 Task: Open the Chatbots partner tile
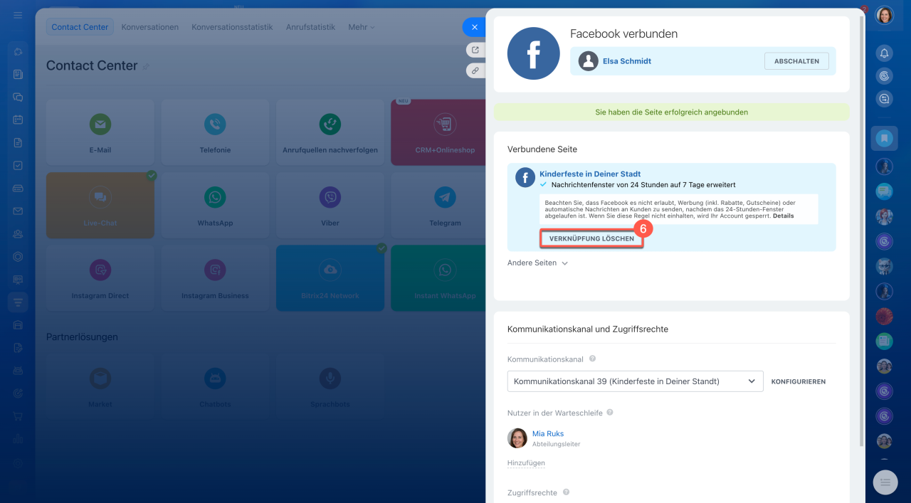(x=215, y=386)
